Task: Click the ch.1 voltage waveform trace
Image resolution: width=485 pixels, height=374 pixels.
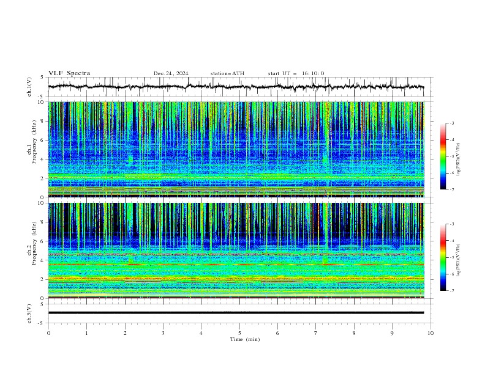Action: tap(236, 87)
